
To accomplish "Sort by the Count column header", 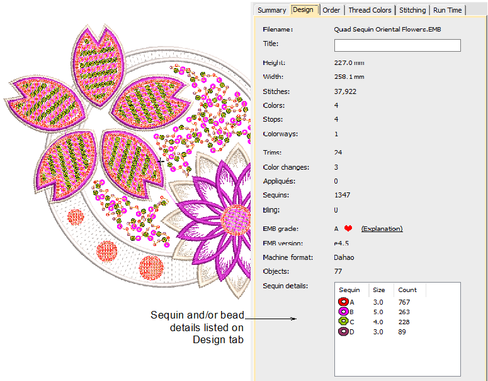I will pyautogui.click(x=407, y=290).
